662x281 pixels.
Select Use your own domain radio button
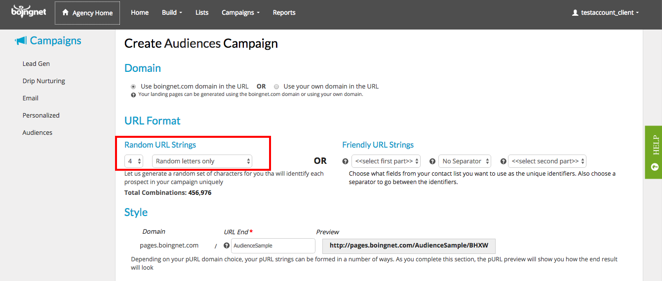pos(276,86)
